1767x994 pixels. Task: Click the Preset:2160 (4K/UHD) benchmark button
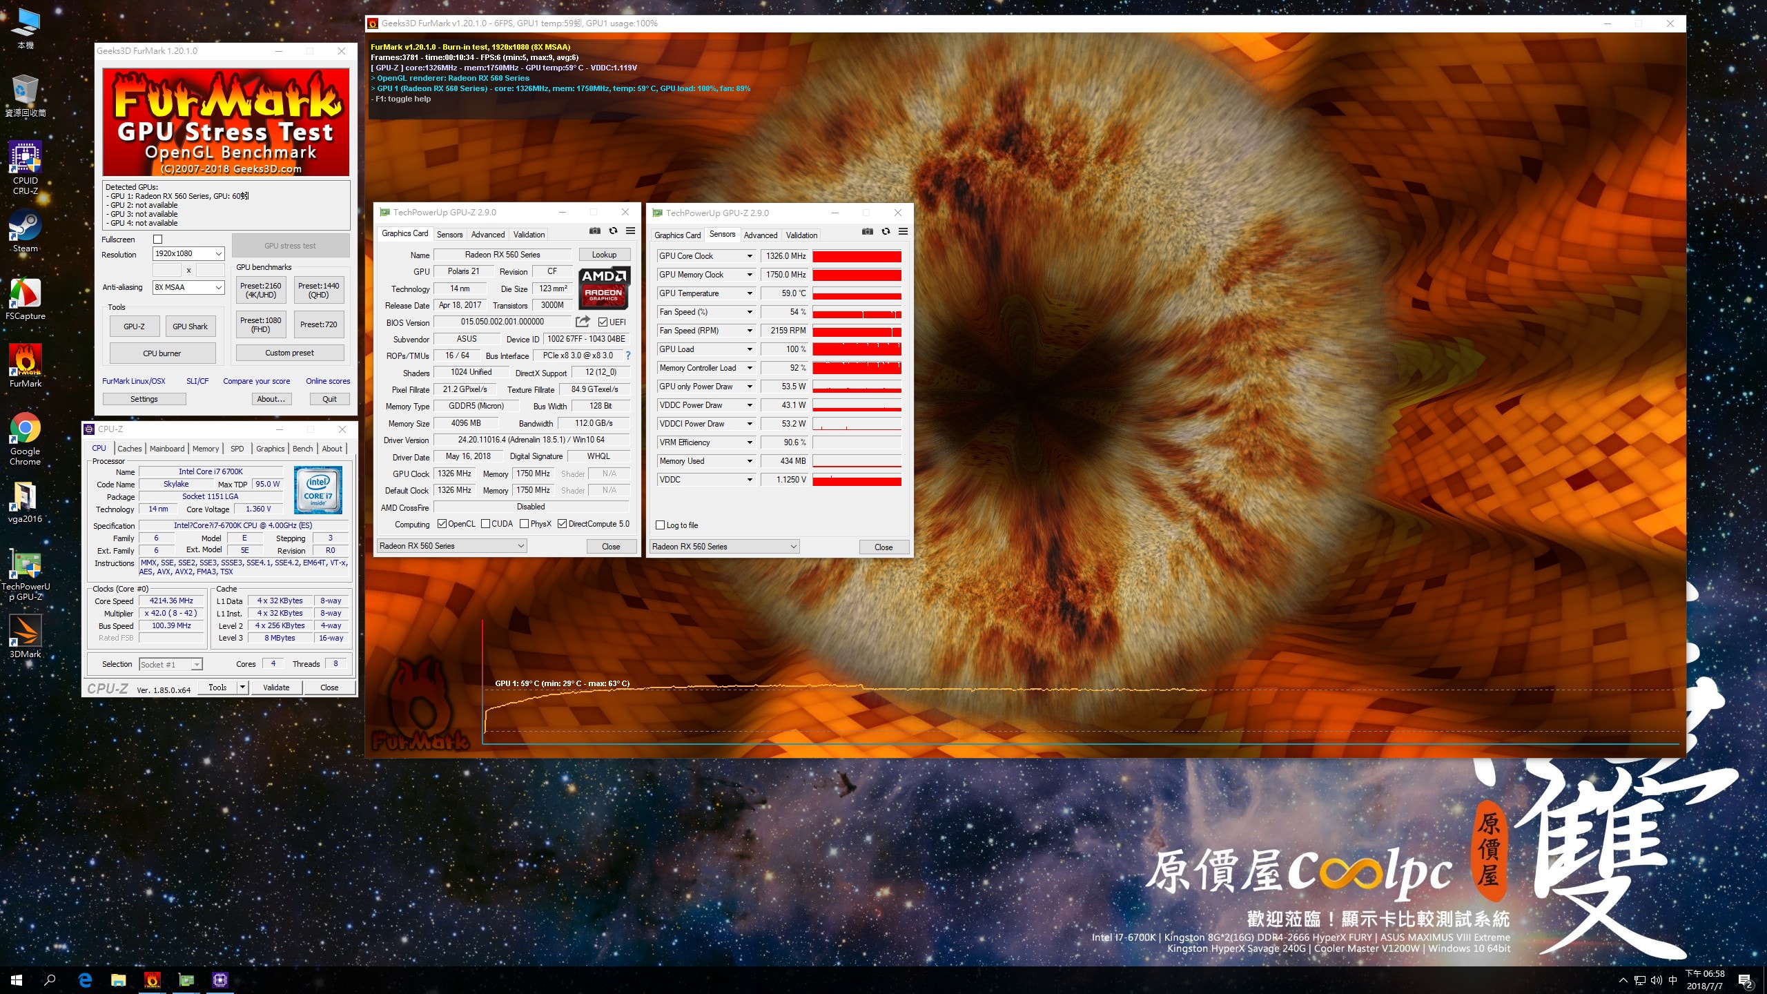[x=261, y=290]
